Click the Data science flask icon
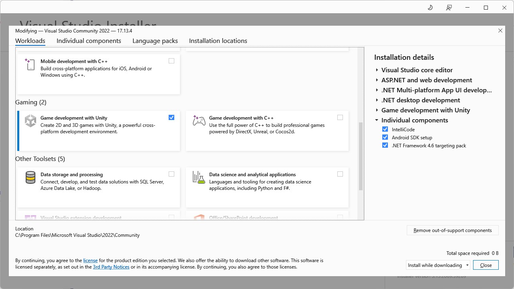Viewport: 514px width, 289px height. click(199, 177)
